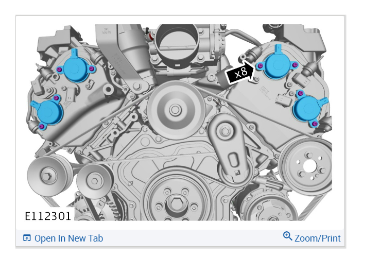Click the purple bolt above the lower-left blue cover
The height and width of the screenshot is (274, 381).
[56, 98]
